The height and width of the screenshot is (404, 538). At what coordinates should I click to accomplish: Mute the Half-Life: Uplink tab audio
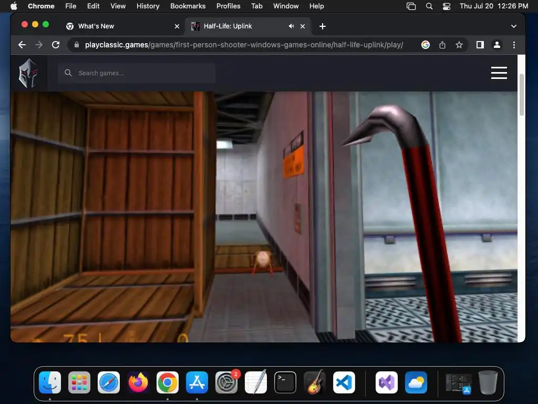click(291, 26)
